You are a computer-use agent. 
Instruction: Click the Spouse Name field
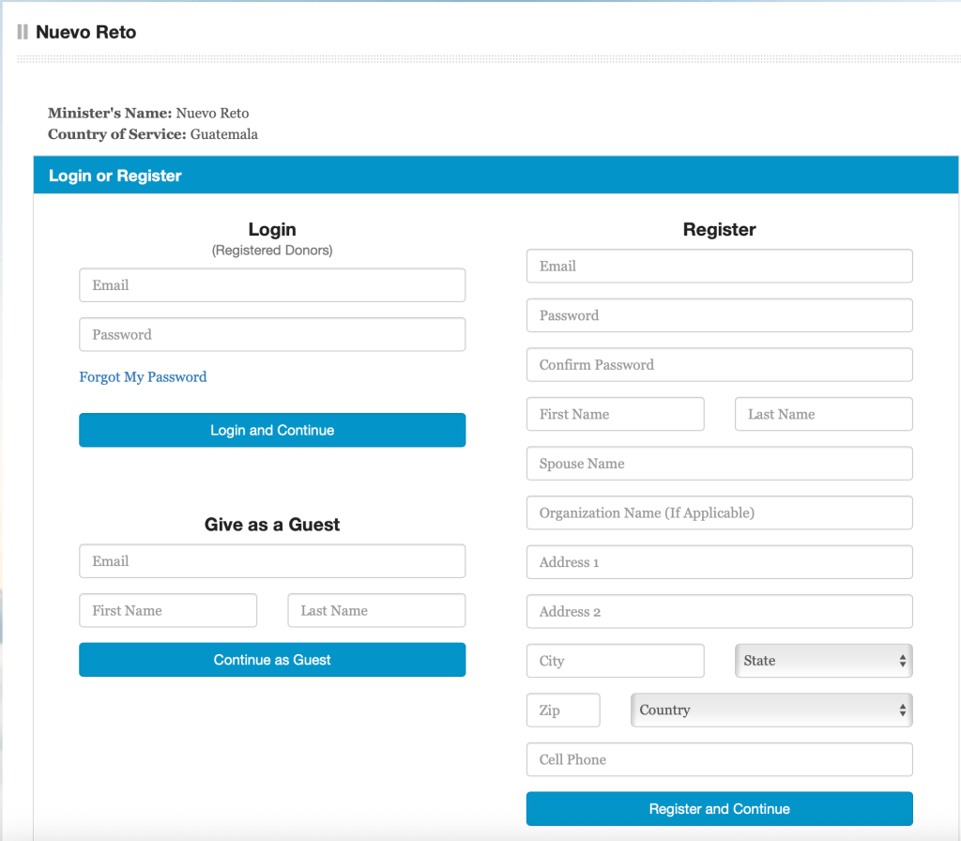[719, 464]
